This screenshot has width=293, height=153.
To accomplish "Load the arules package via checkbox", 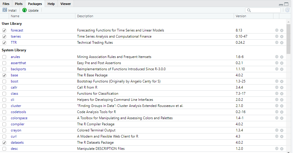I will pyautogui.click(x=4, y=57).
